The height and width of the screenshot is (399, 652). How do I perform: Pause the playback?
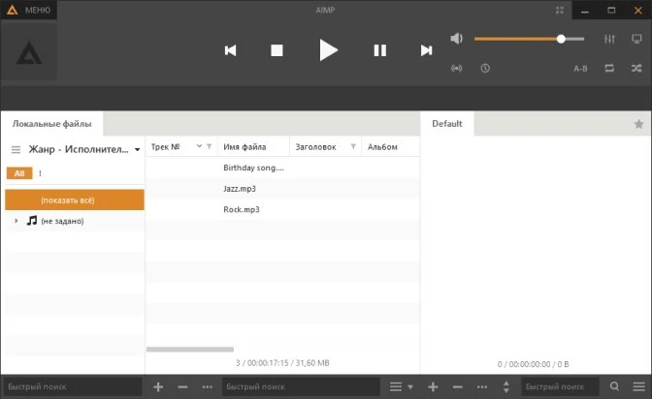coord(380,50)
